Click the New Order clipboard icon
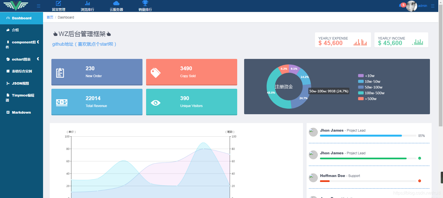This screenshot has width=443, height=198. pos(60,73)
